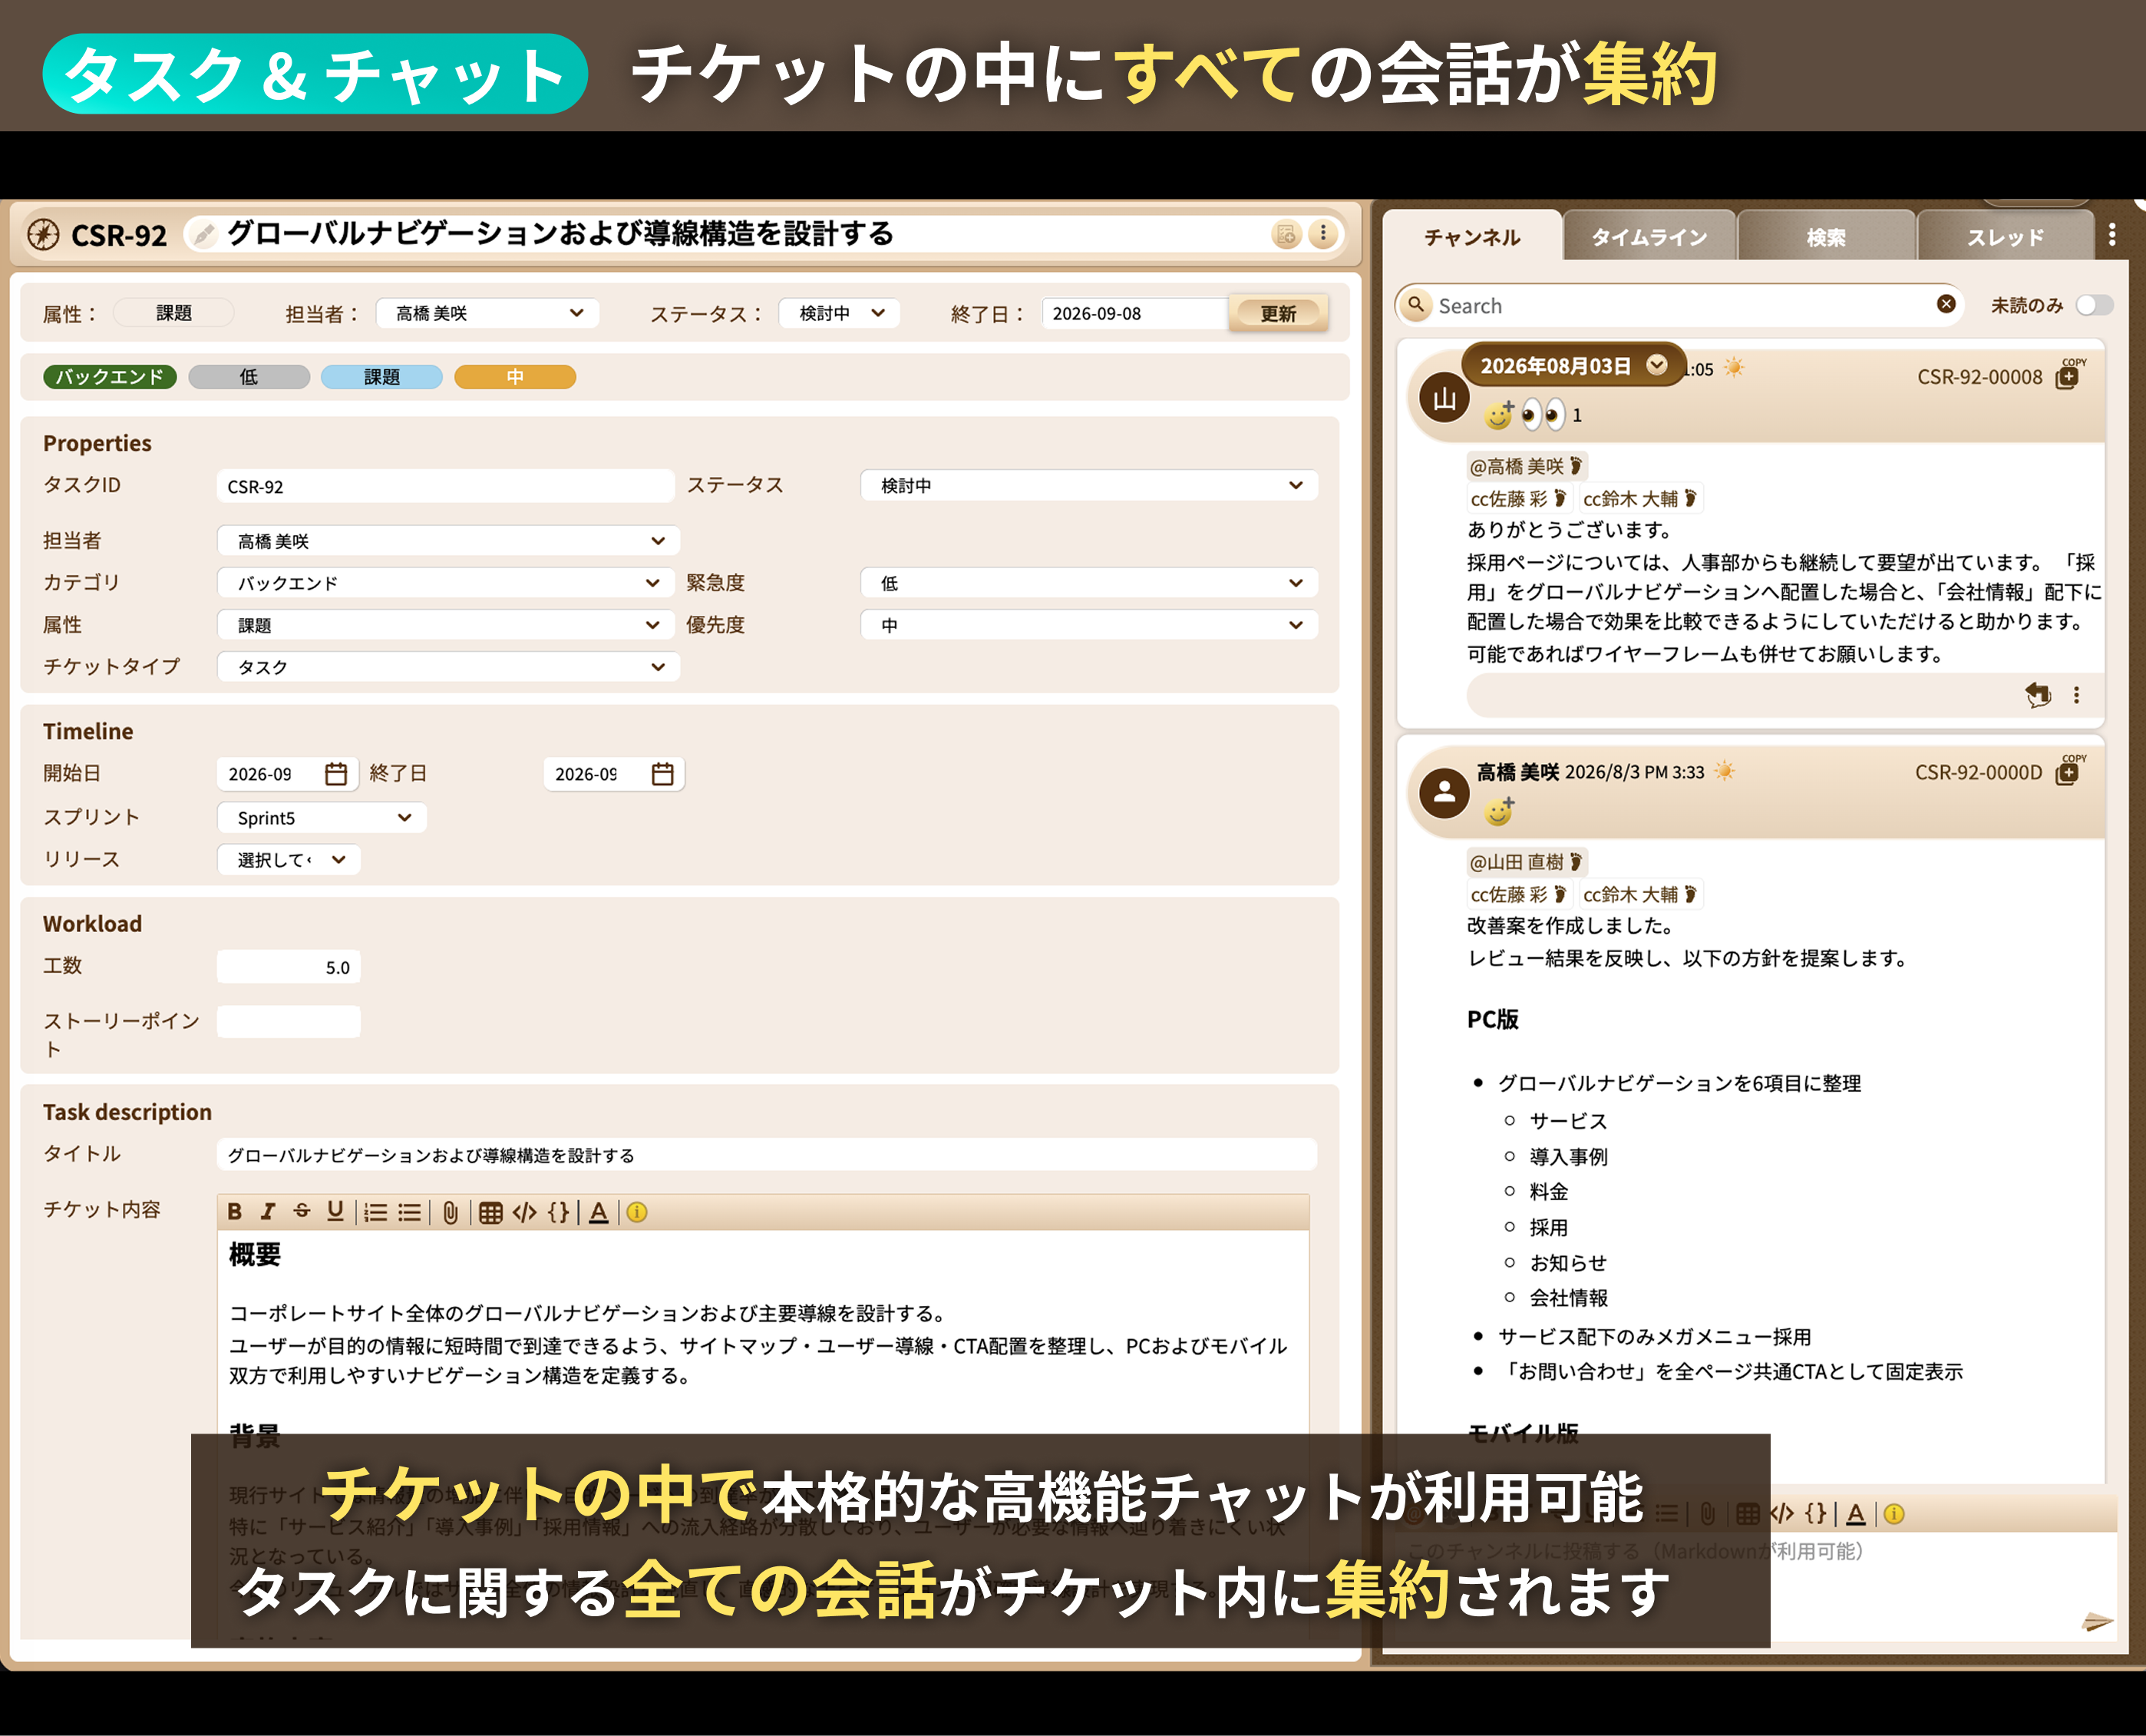
Task: Click the @高橋 美咲 mention
Action: coord(1527,466)
